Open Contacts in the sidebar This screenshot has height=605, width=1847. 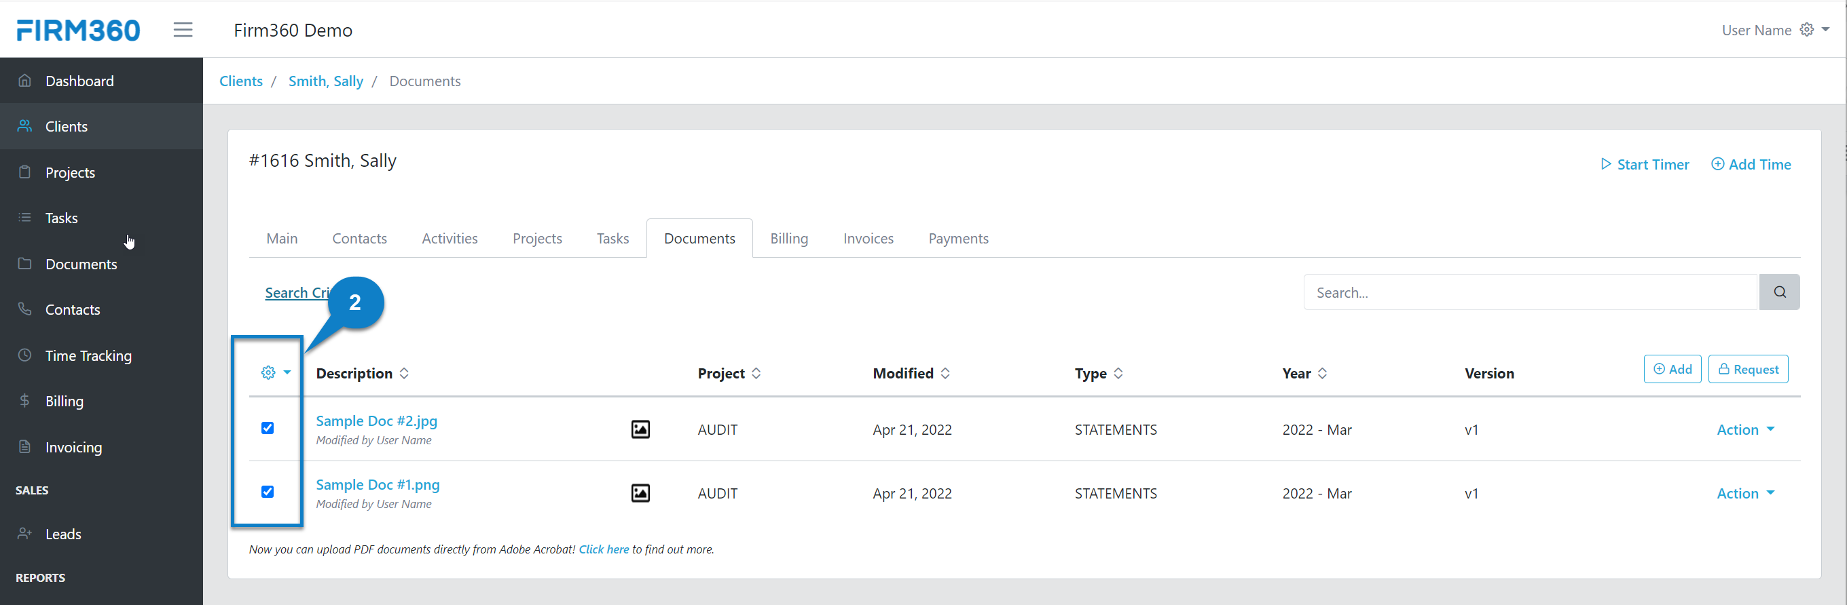pyautogui.click(x=101, y=310)
